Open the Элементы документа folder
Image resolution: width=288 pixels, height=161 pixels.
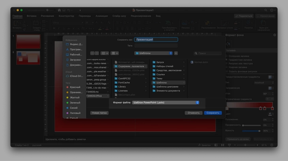(168, 91)
